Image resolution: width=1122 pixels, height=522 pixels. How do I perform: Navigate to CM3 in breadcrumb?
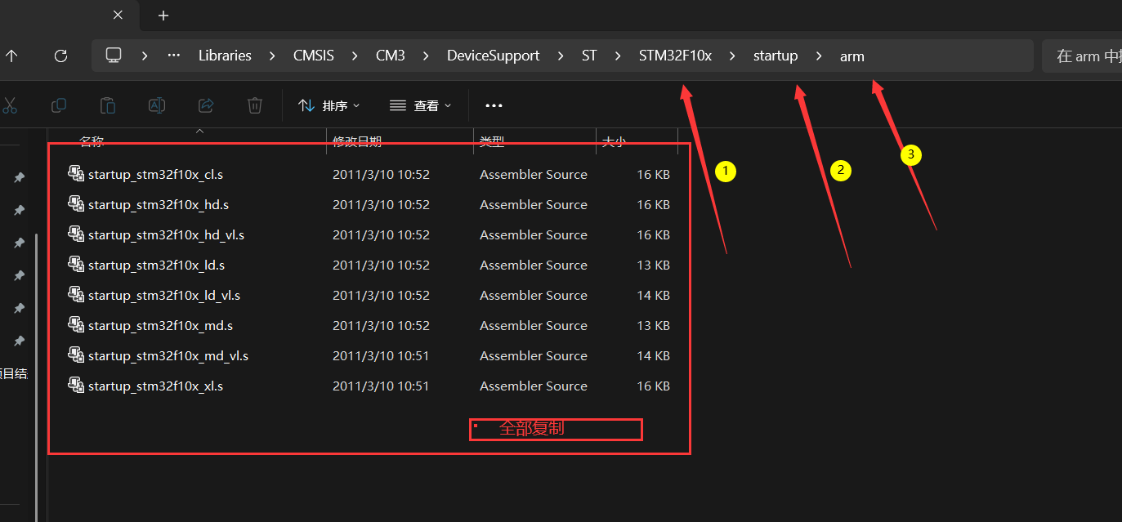[391, 56]
